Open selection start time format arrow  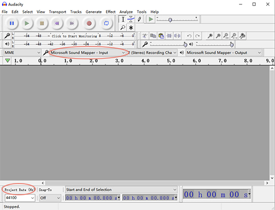[x=119, y=197]
